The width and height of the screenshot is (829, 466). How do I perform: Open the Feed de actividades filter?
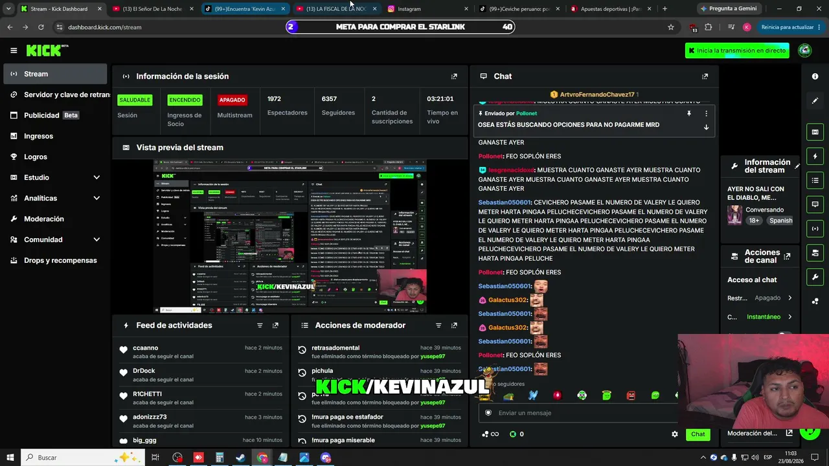coord(260,326)
